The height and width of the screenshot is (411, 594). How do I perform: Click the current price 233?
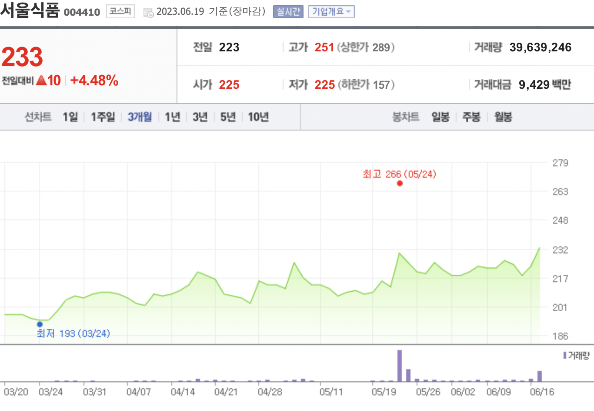click(22, 57)
